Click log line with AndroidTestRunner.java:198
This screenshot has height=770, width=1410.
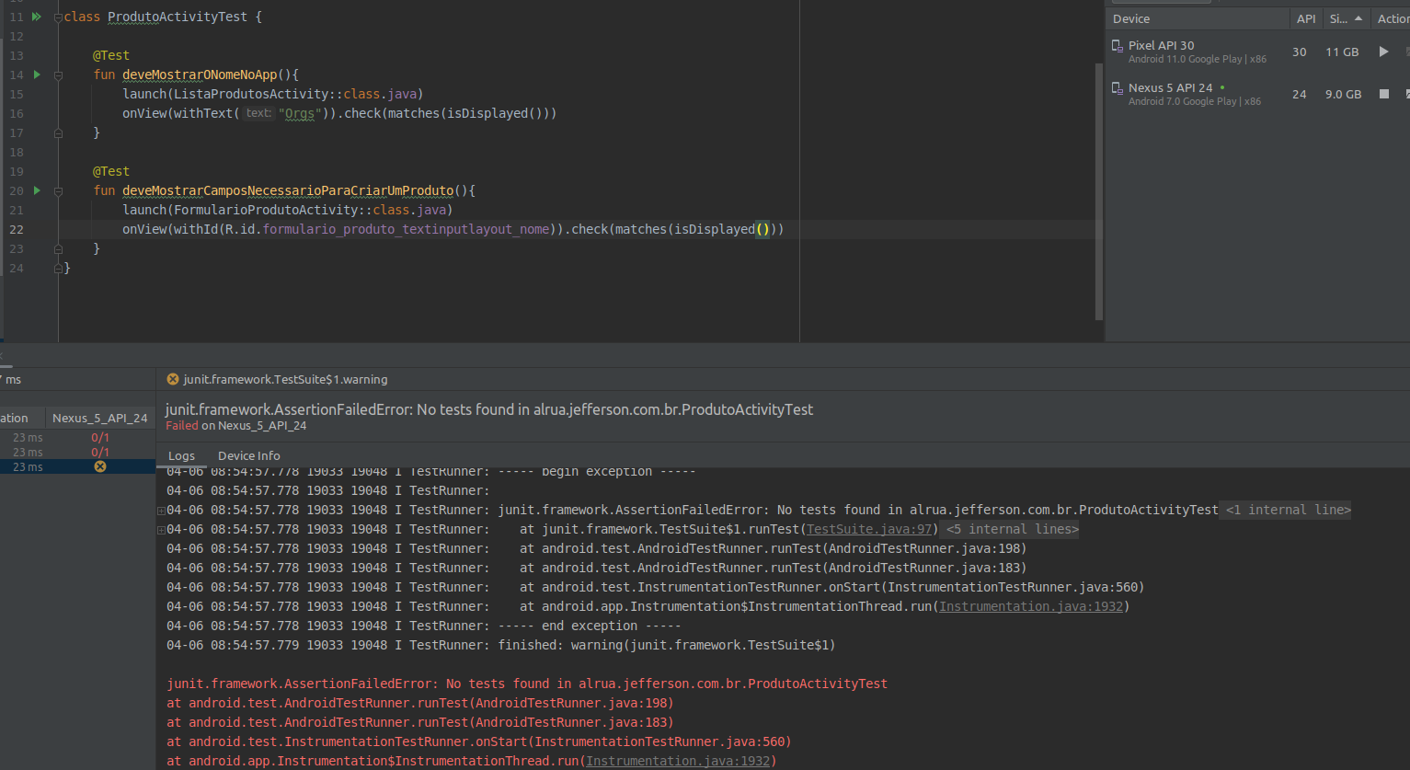(x=597, y=548)
